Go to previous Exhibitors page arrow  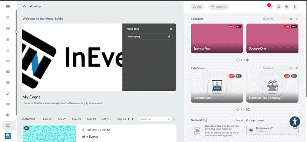pos(238,110)
